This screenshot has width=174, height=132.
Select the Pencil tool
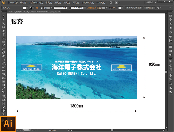point(4,49)
